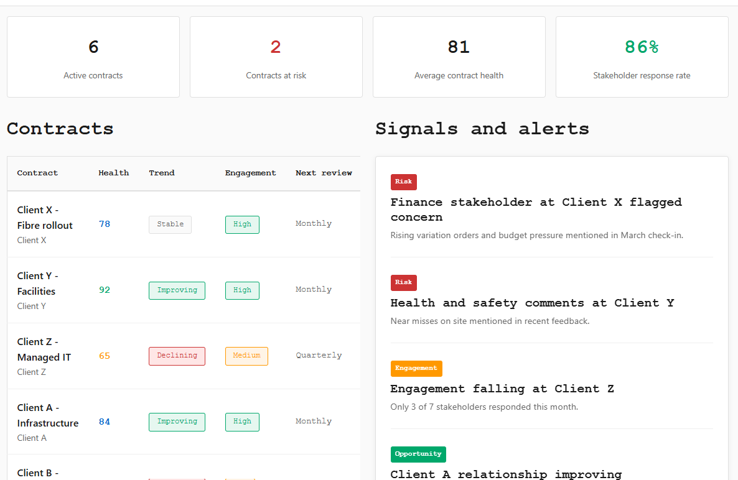Open the Trend column header

pos(162,173)
